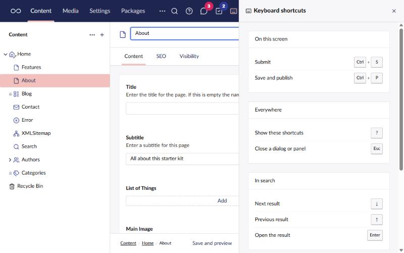Select the SEO tab
Screen dimensions: 404x253
pos(161,56)
